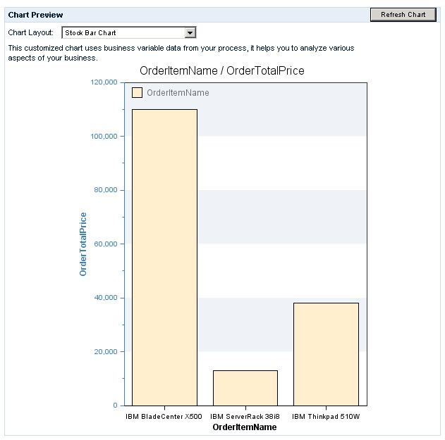Click the IBM ServerRack 38i8 axis label
This screenshot has height=440, width=445.
[245, 417]
